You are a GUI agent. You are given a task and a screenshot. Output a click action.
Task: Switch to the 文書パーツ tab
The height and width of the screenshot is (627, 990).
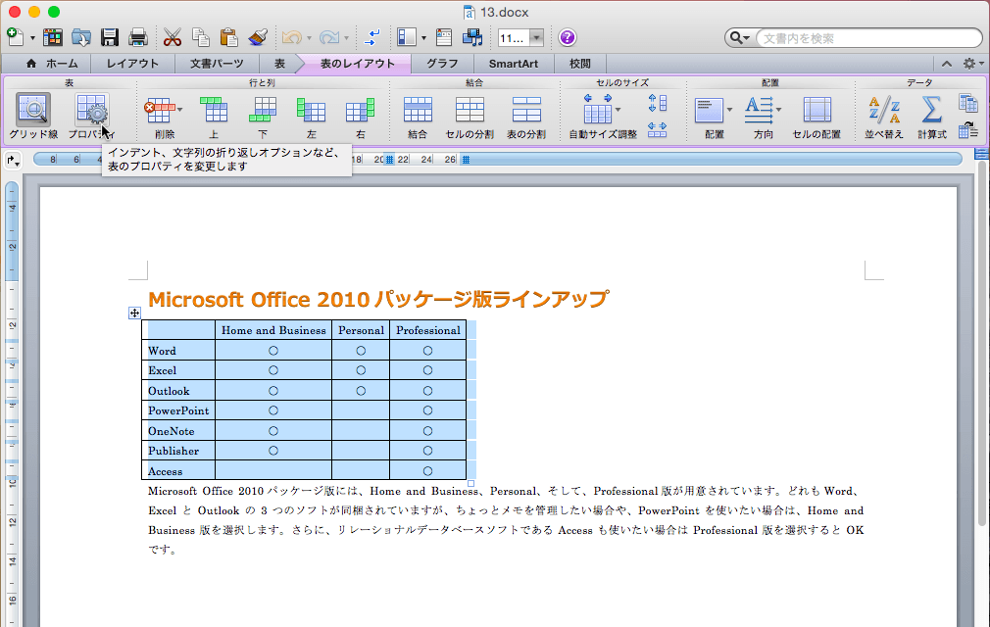coord(217,64)
